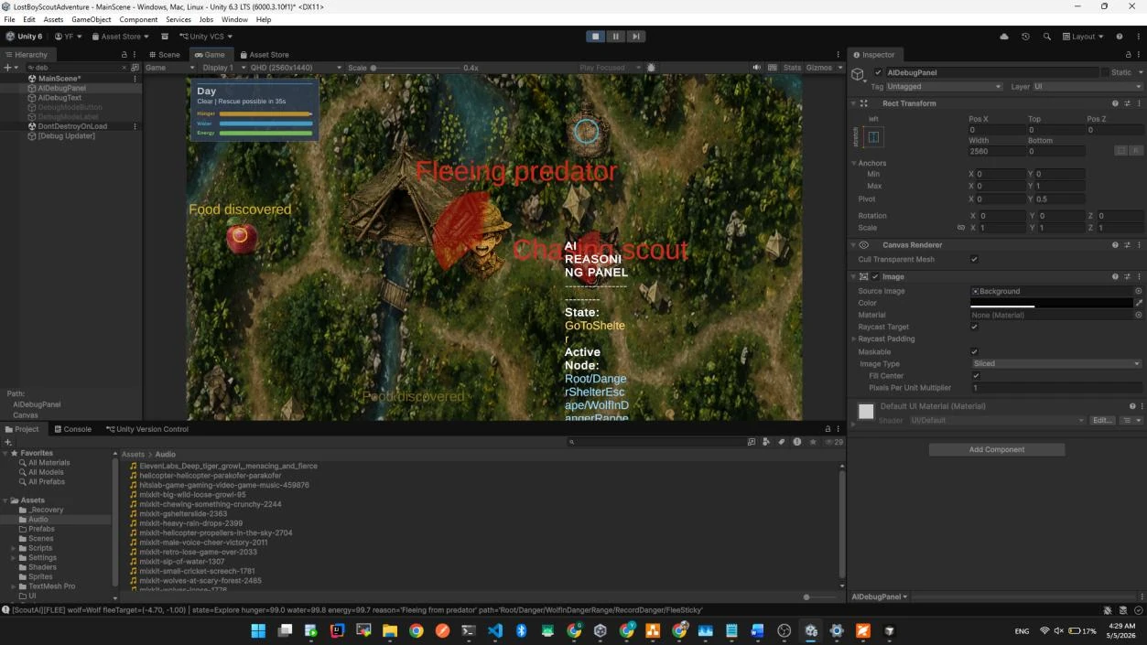Toggle the Stats overlay button
1147x645 pixels.
[792, 68]
